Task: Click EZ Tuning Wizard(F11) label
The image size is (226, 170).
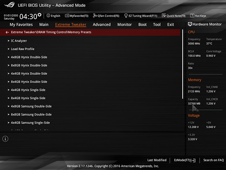Action: [143, 16]
